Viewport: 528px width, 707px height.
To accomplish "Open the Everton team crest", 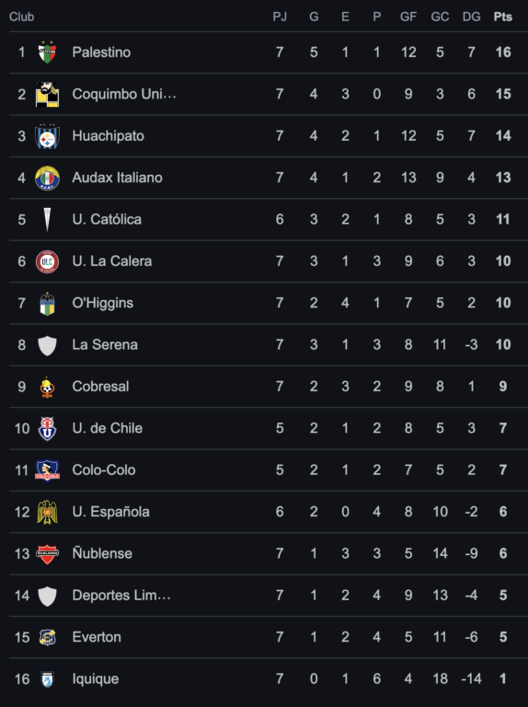I will click(x=47, y=638).
